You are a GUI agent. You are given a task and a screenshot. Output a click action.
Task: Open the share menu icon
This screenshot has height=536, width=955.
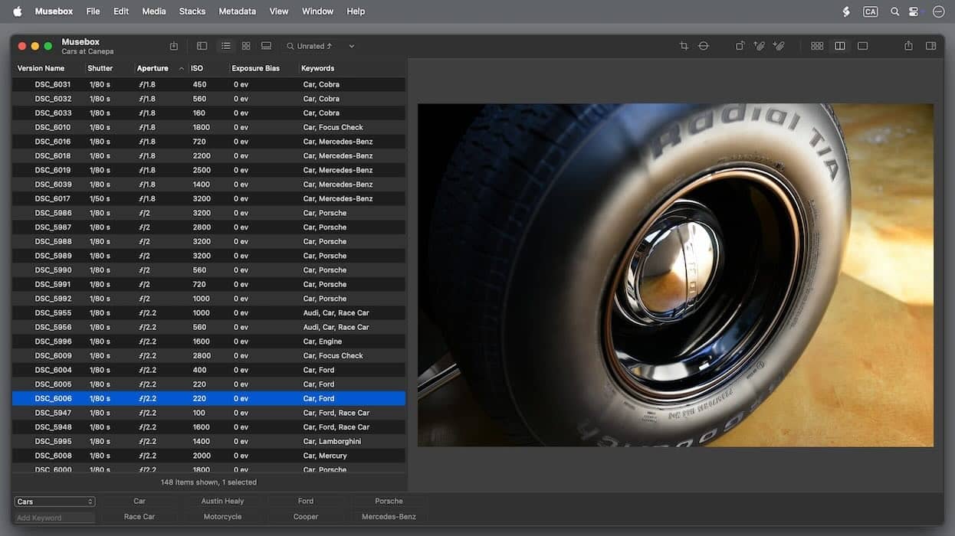[907, 46]
